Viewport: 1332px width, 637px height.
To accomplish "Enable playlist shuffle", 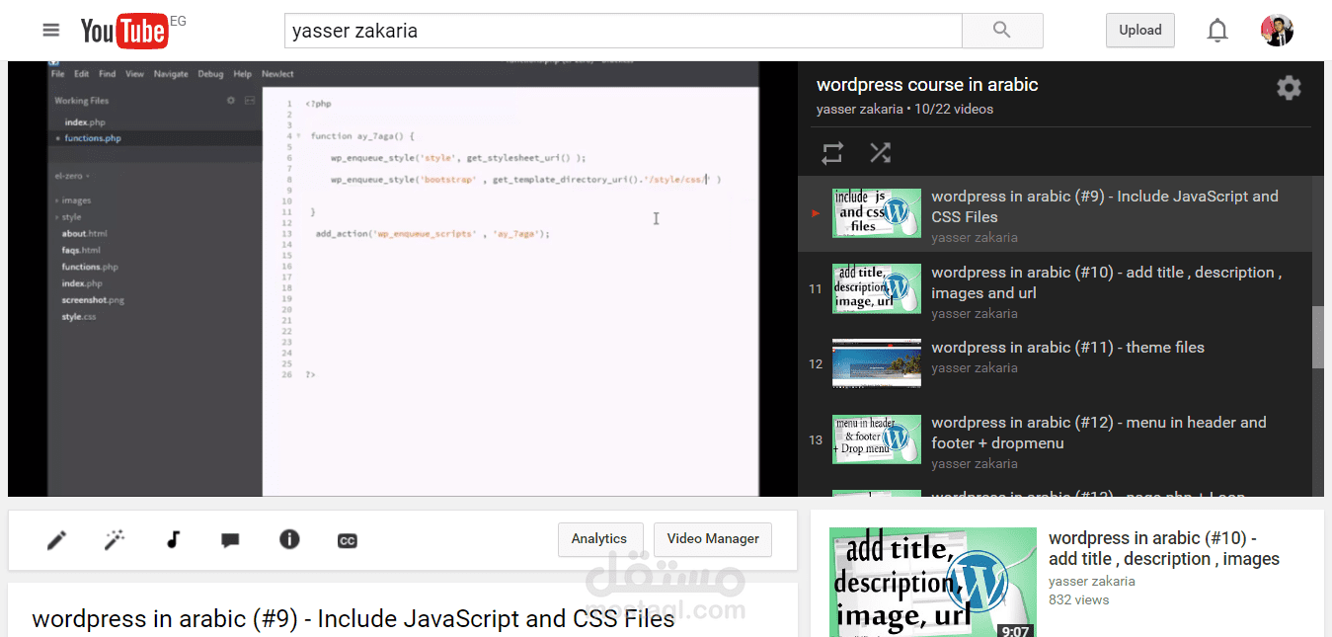I will tap(880, 153).
